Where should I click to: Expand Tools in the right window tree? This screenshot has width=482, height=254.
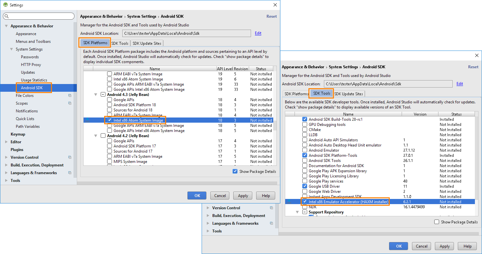(208, 231)
